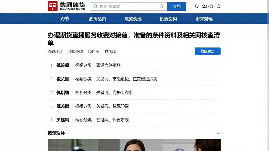Click the blue search submit button

pyautogui.click(x=177, y=7)
